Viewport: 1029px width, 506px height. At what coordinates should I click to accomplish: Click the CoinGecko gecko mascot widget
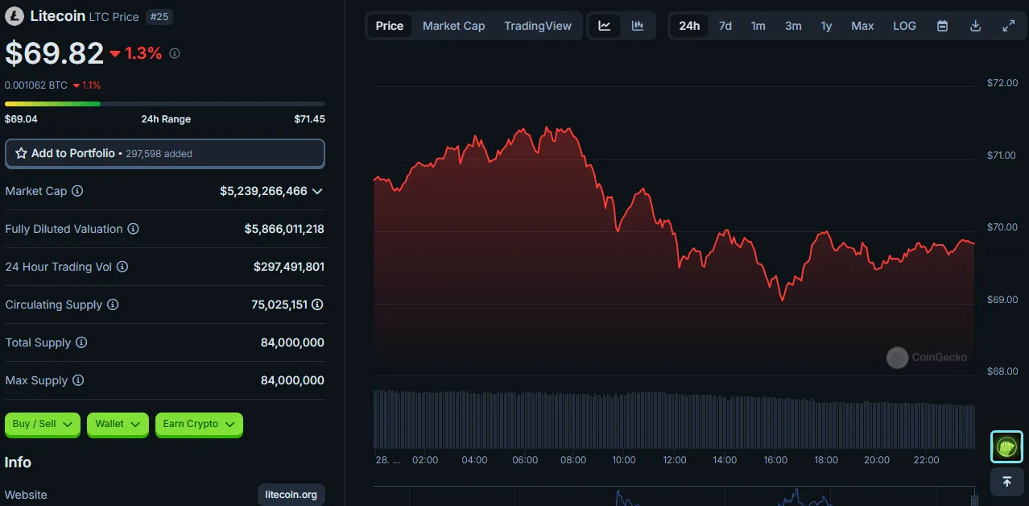coord(1006,447)
